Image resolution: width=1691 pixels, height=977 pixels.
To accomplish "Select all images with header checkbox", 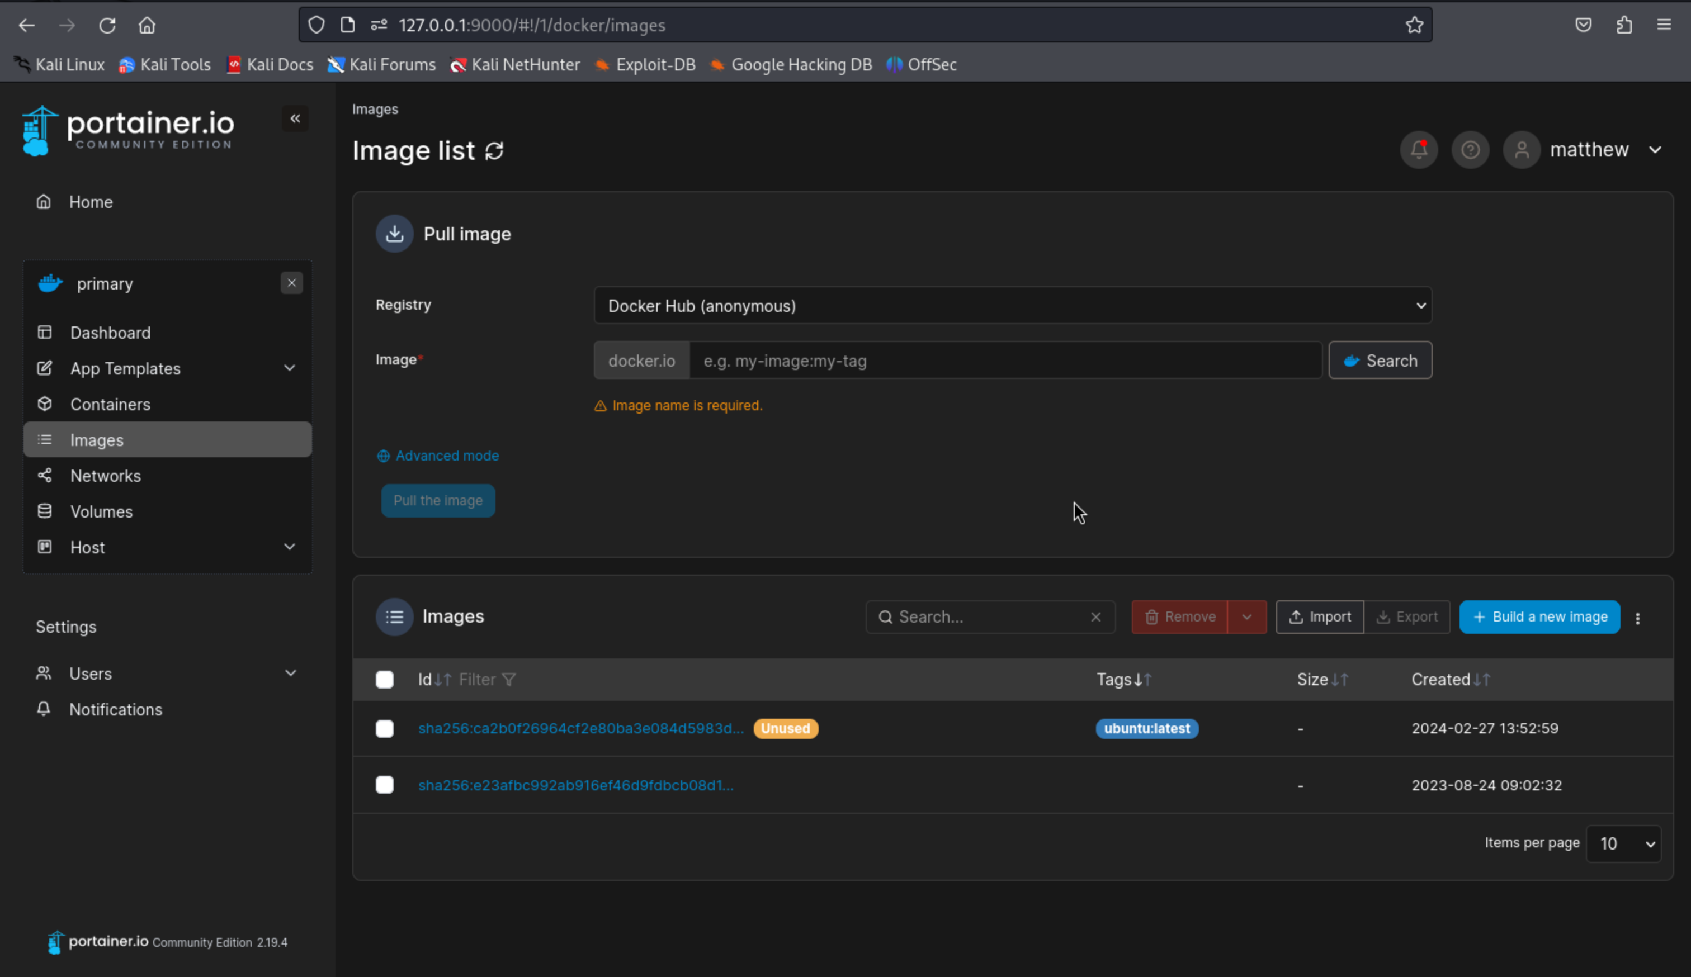I will (385, 679).
